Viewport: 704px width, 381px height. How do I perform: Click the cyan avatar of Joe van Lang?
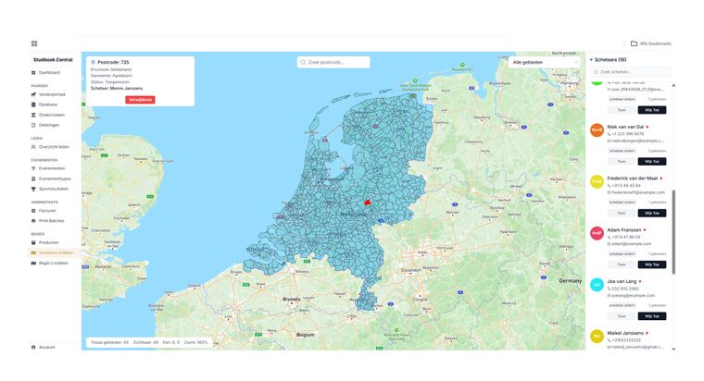(x=597, y=285)
